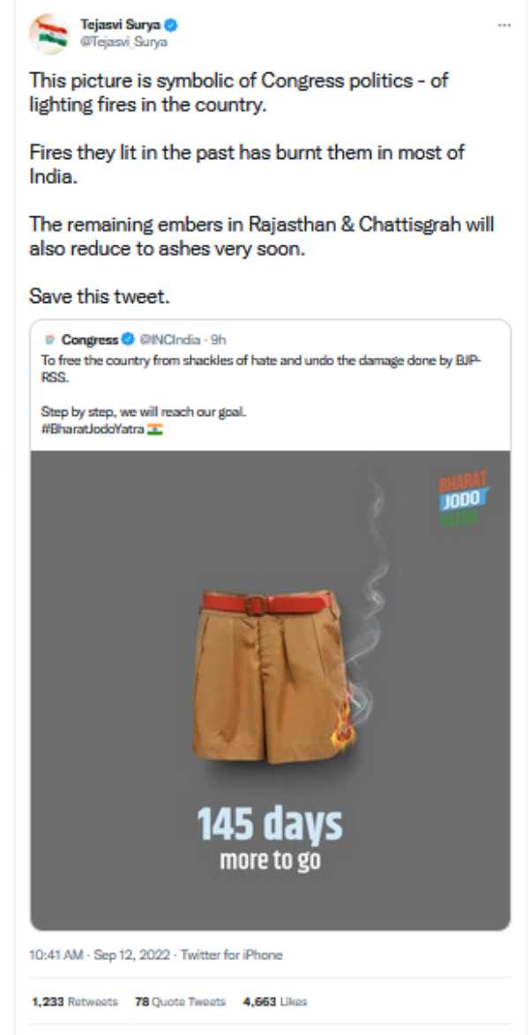Click the Tejasvi Surya display name
This screenshot has height=1035, width=529.
click(x=121, y=26)
